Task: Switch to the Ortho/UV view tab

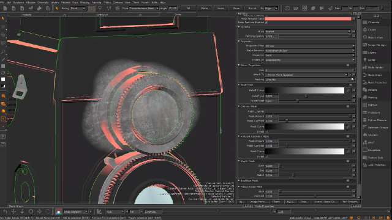Action: [x=102, y=15]
